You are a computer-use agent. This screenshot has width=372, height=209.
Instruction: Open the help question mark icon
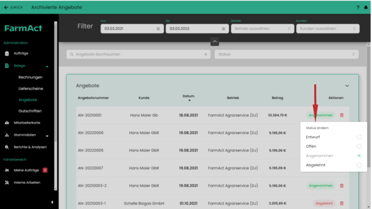point(358,8)
